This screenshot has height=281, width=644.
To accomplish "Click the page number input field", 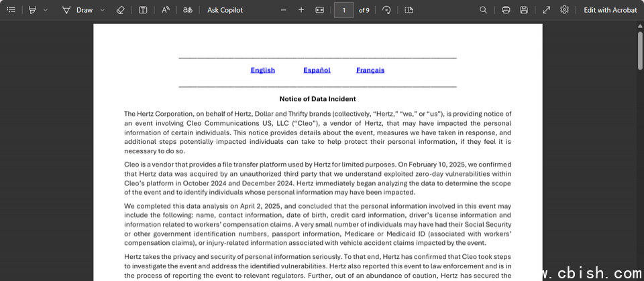I will (x=343, y=10).
